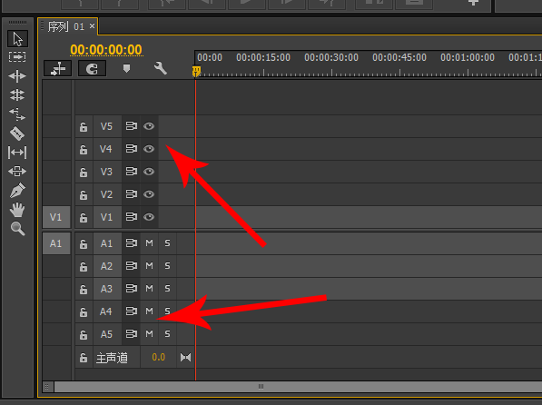Select the Zoom magnifier tool
The height and width of the screenshot is (405, 542).
click(x=17, y=229)
